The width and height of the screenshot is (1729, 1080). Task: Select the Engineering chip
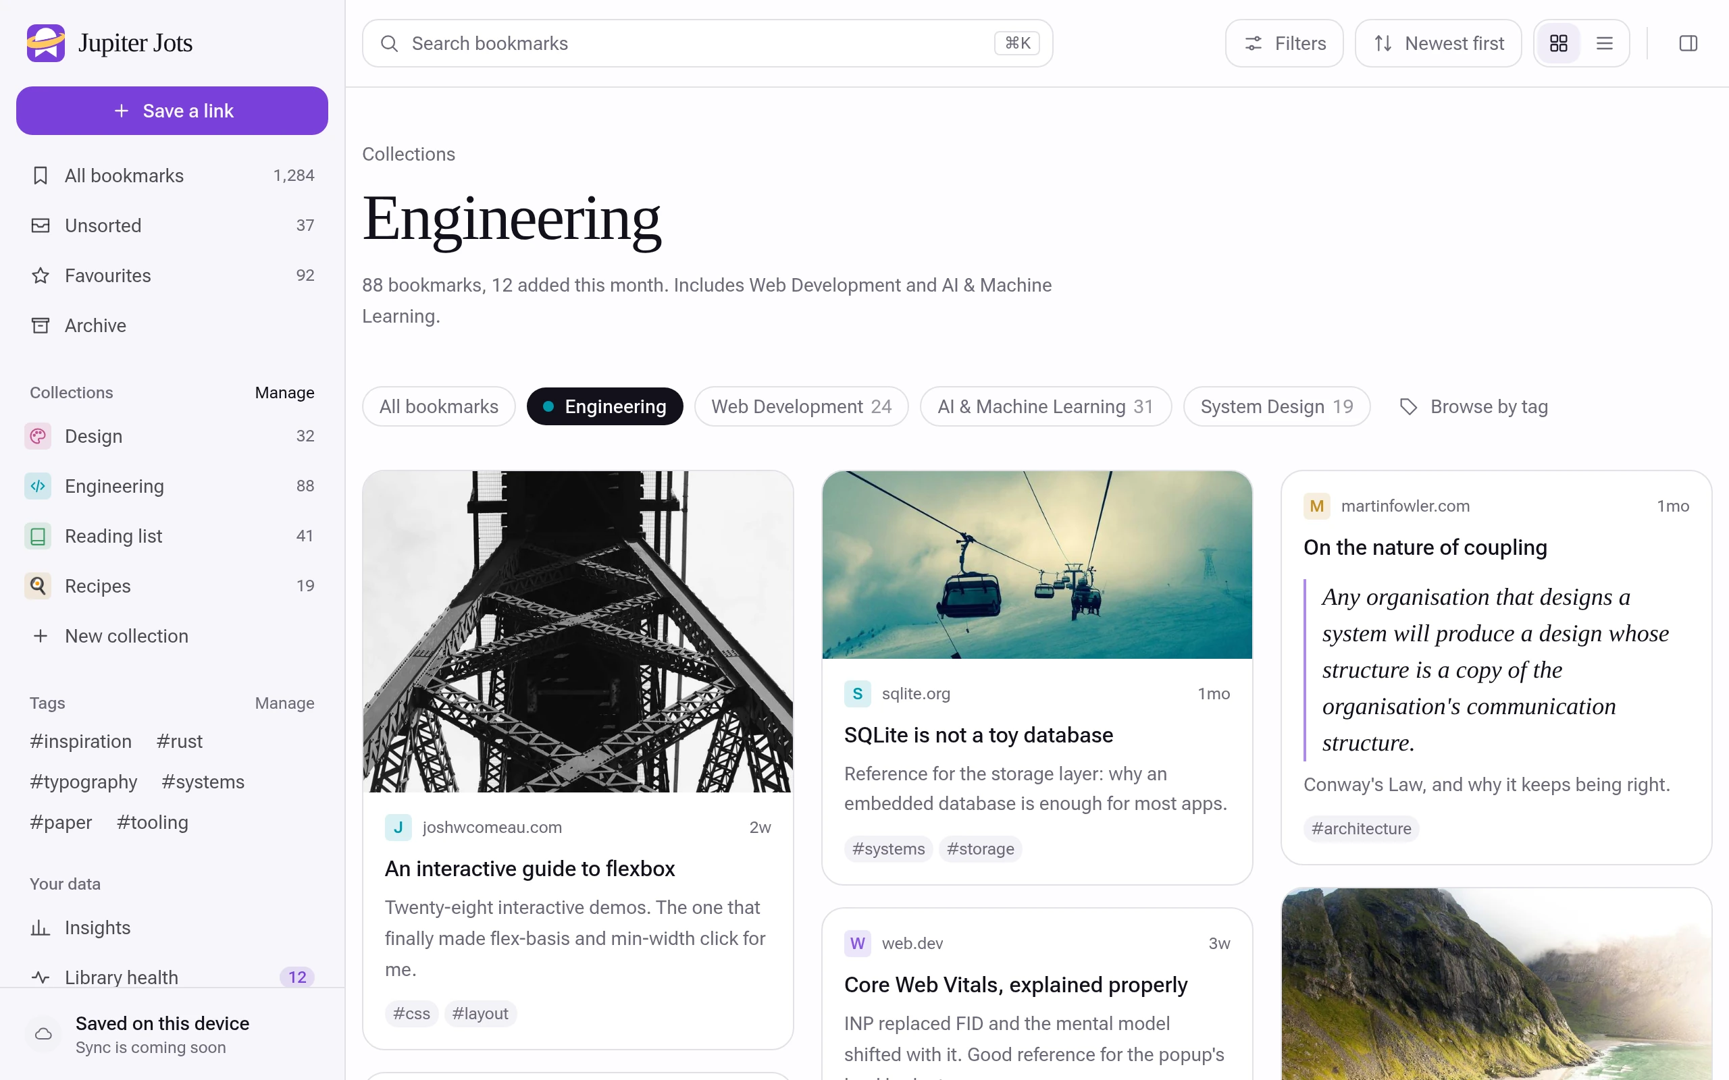[604, 406]
